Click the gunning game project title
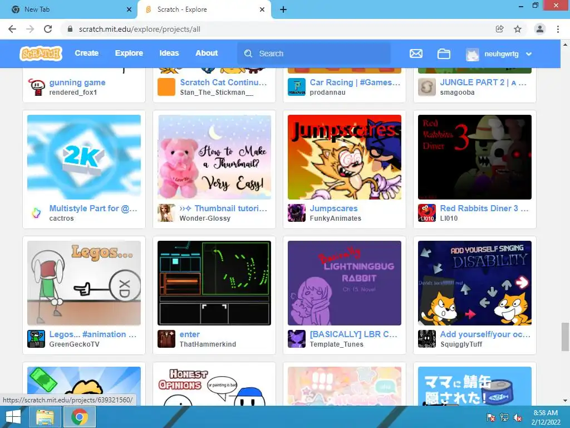Viewport: 570px width, 428px height. (77, 82)
